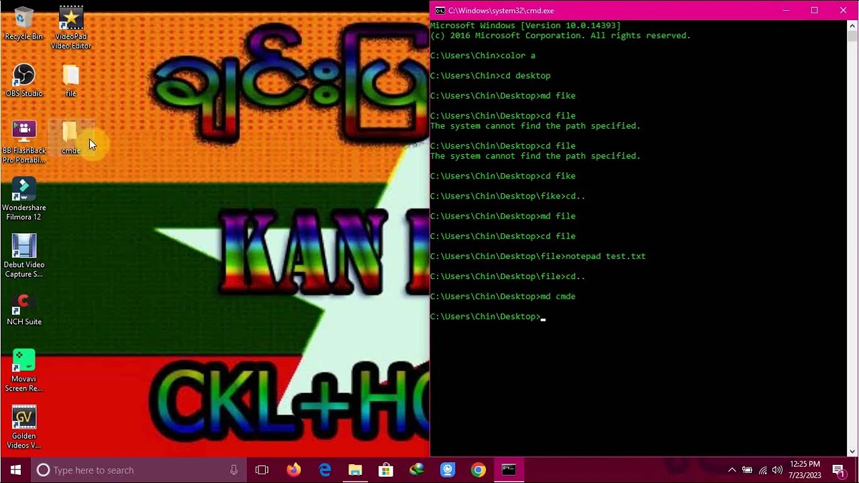Click the 'cd desktop' command line

[490, 76]
